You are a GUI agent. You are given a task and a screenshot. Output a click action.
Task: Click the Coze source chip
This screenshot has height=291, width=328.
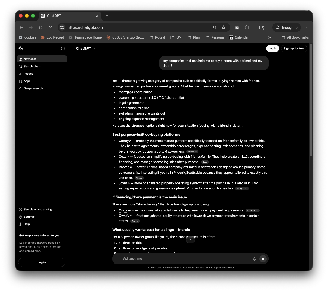pos(205,162)
